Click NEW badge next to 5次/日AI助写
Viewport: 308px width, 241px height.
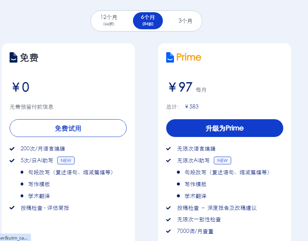(66, 160)
